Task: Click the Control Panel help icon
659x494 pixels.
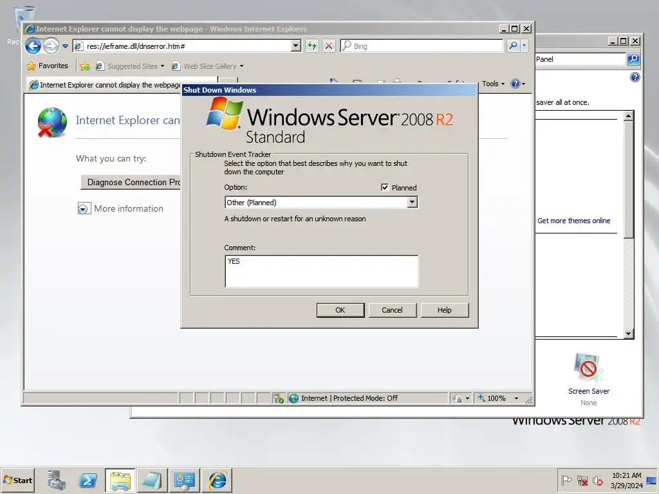Action: (635, 77)
